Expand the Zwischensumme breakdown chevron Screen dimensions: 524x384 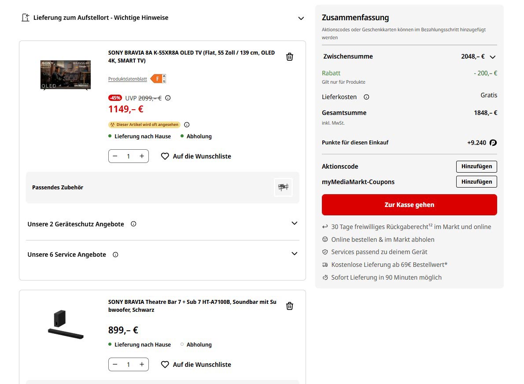click(x=493, y=57)
